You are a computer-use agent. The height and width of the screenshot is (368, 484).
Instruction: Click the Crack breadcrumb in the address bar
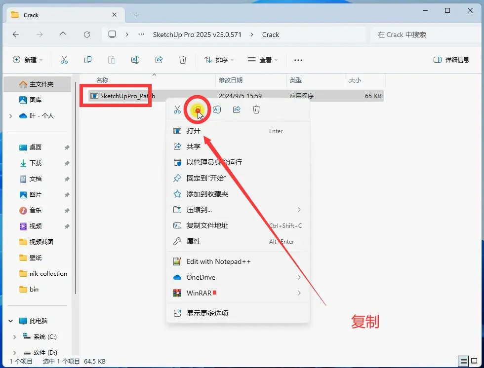click(x=271, y=35)
